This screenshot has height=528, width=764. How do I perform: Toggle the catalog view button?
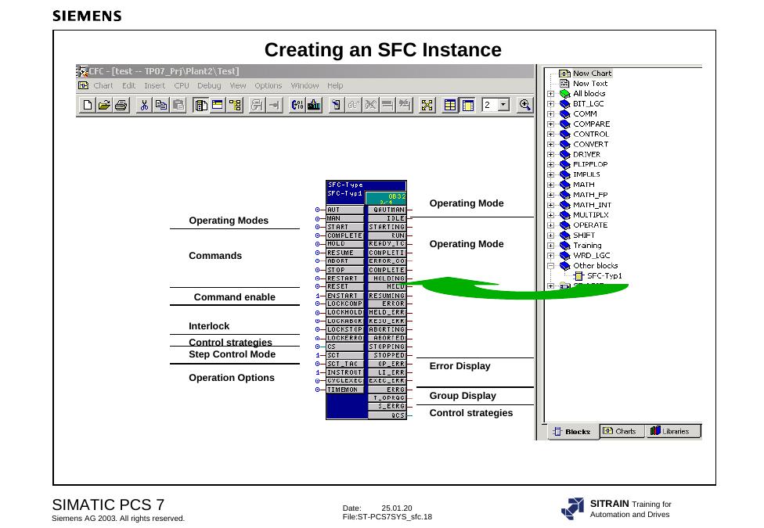pos(200,105)
